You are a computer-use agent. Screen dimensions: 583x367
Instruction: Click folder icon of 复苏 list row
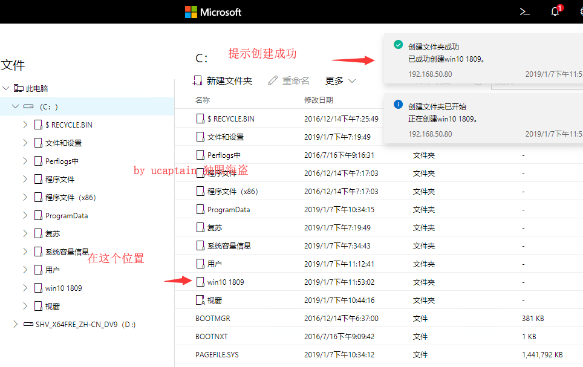click(200, 227)
